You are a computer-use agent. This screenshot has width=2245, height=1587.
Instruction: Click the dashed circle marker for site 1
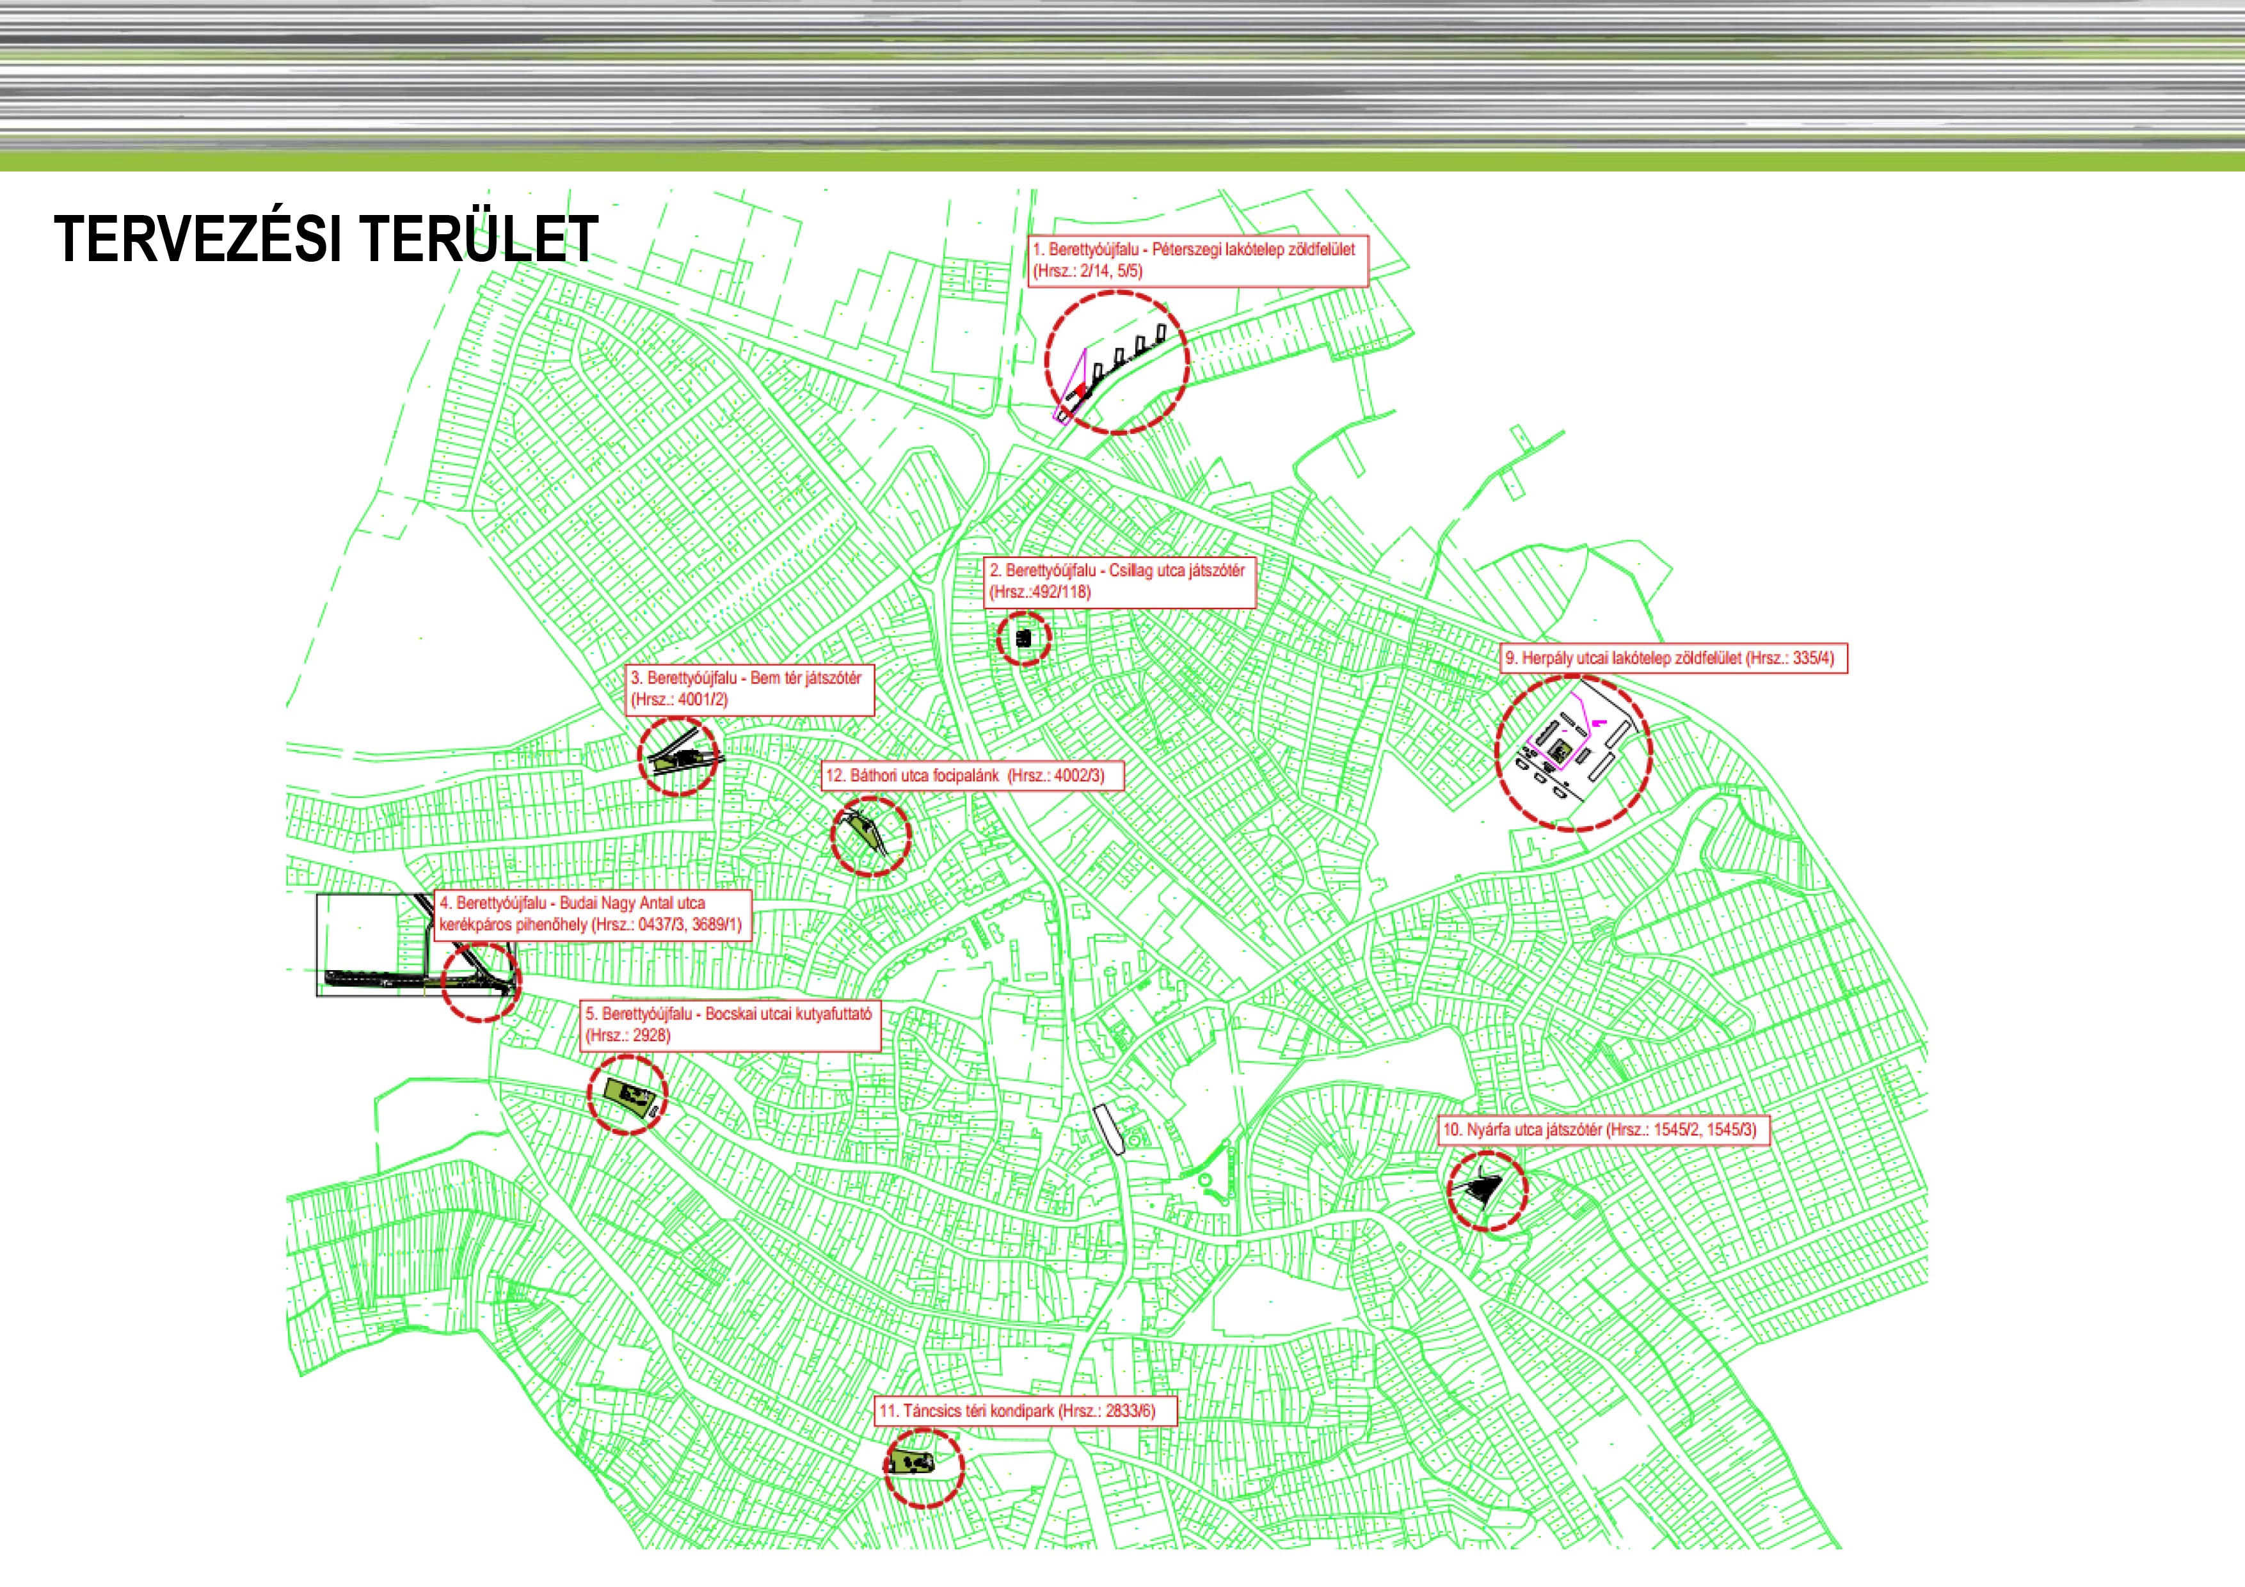tap(1117, 361)
